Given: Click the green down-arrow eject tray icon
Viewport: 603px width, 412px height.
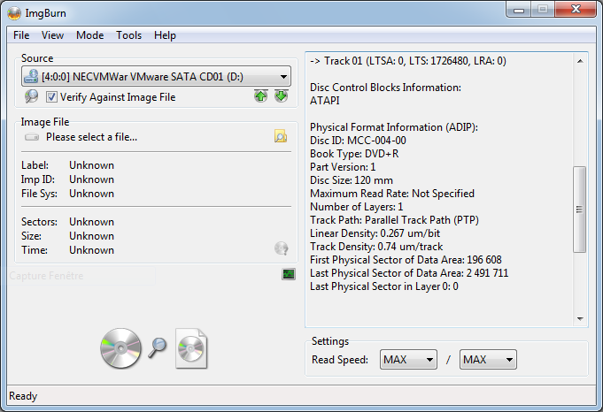Looking at the screenshot, I should (281, 96).
